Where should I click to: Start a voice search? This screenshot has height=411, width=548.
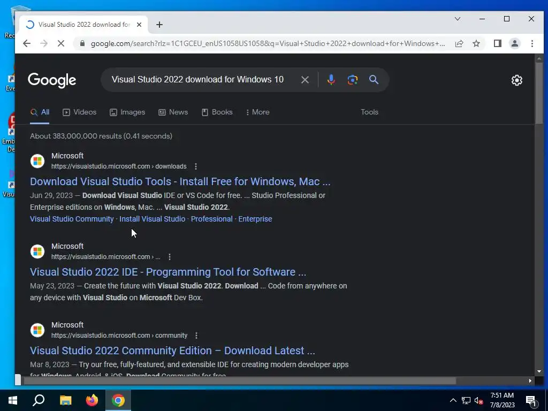(331, 80)
